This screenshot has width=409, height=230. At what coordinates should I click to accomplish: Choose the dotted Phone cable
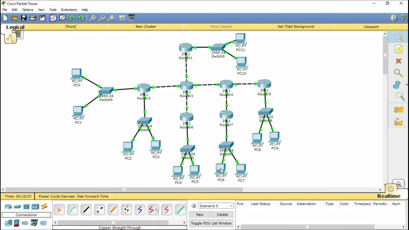click(x=126, y=210)
